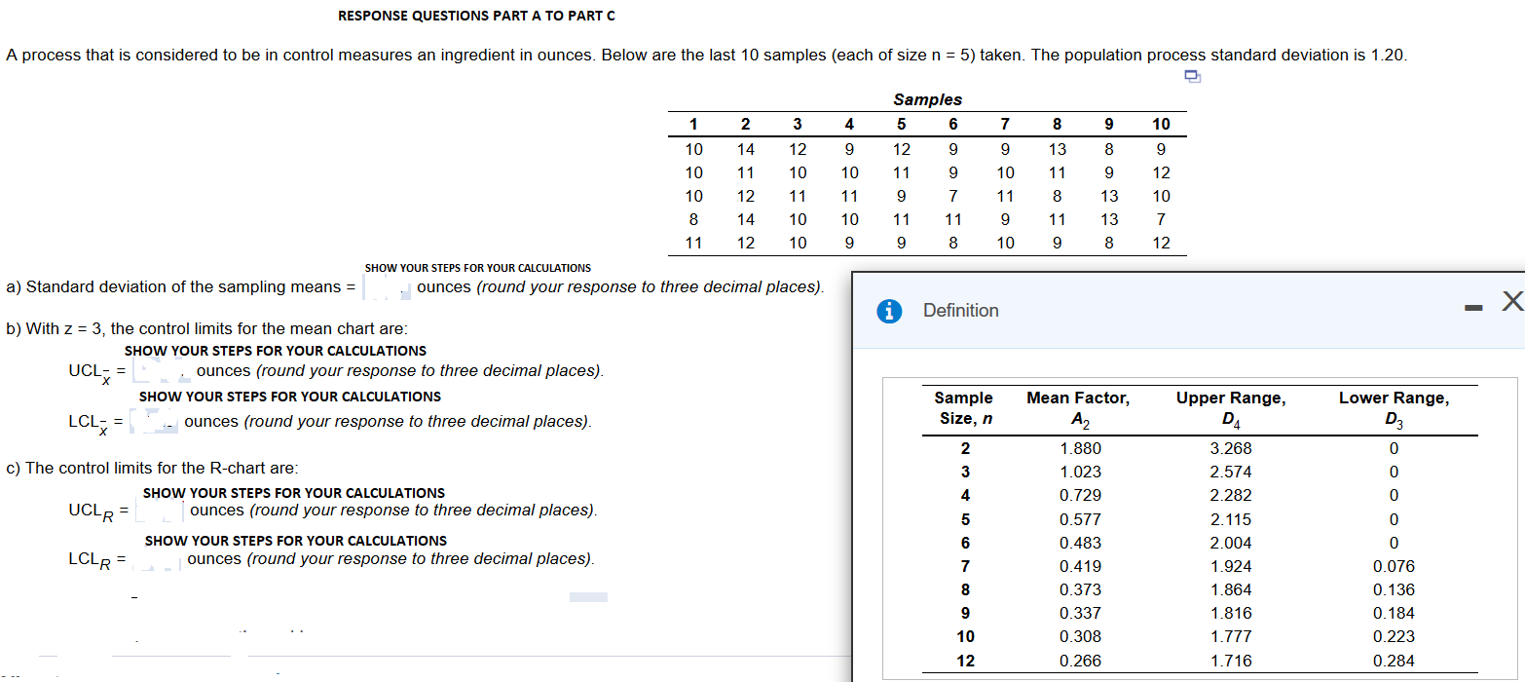The height and width of the screenshot is (682, 1525).
Task: Click the LCL R answer box
Action: (x=159, y=558)
